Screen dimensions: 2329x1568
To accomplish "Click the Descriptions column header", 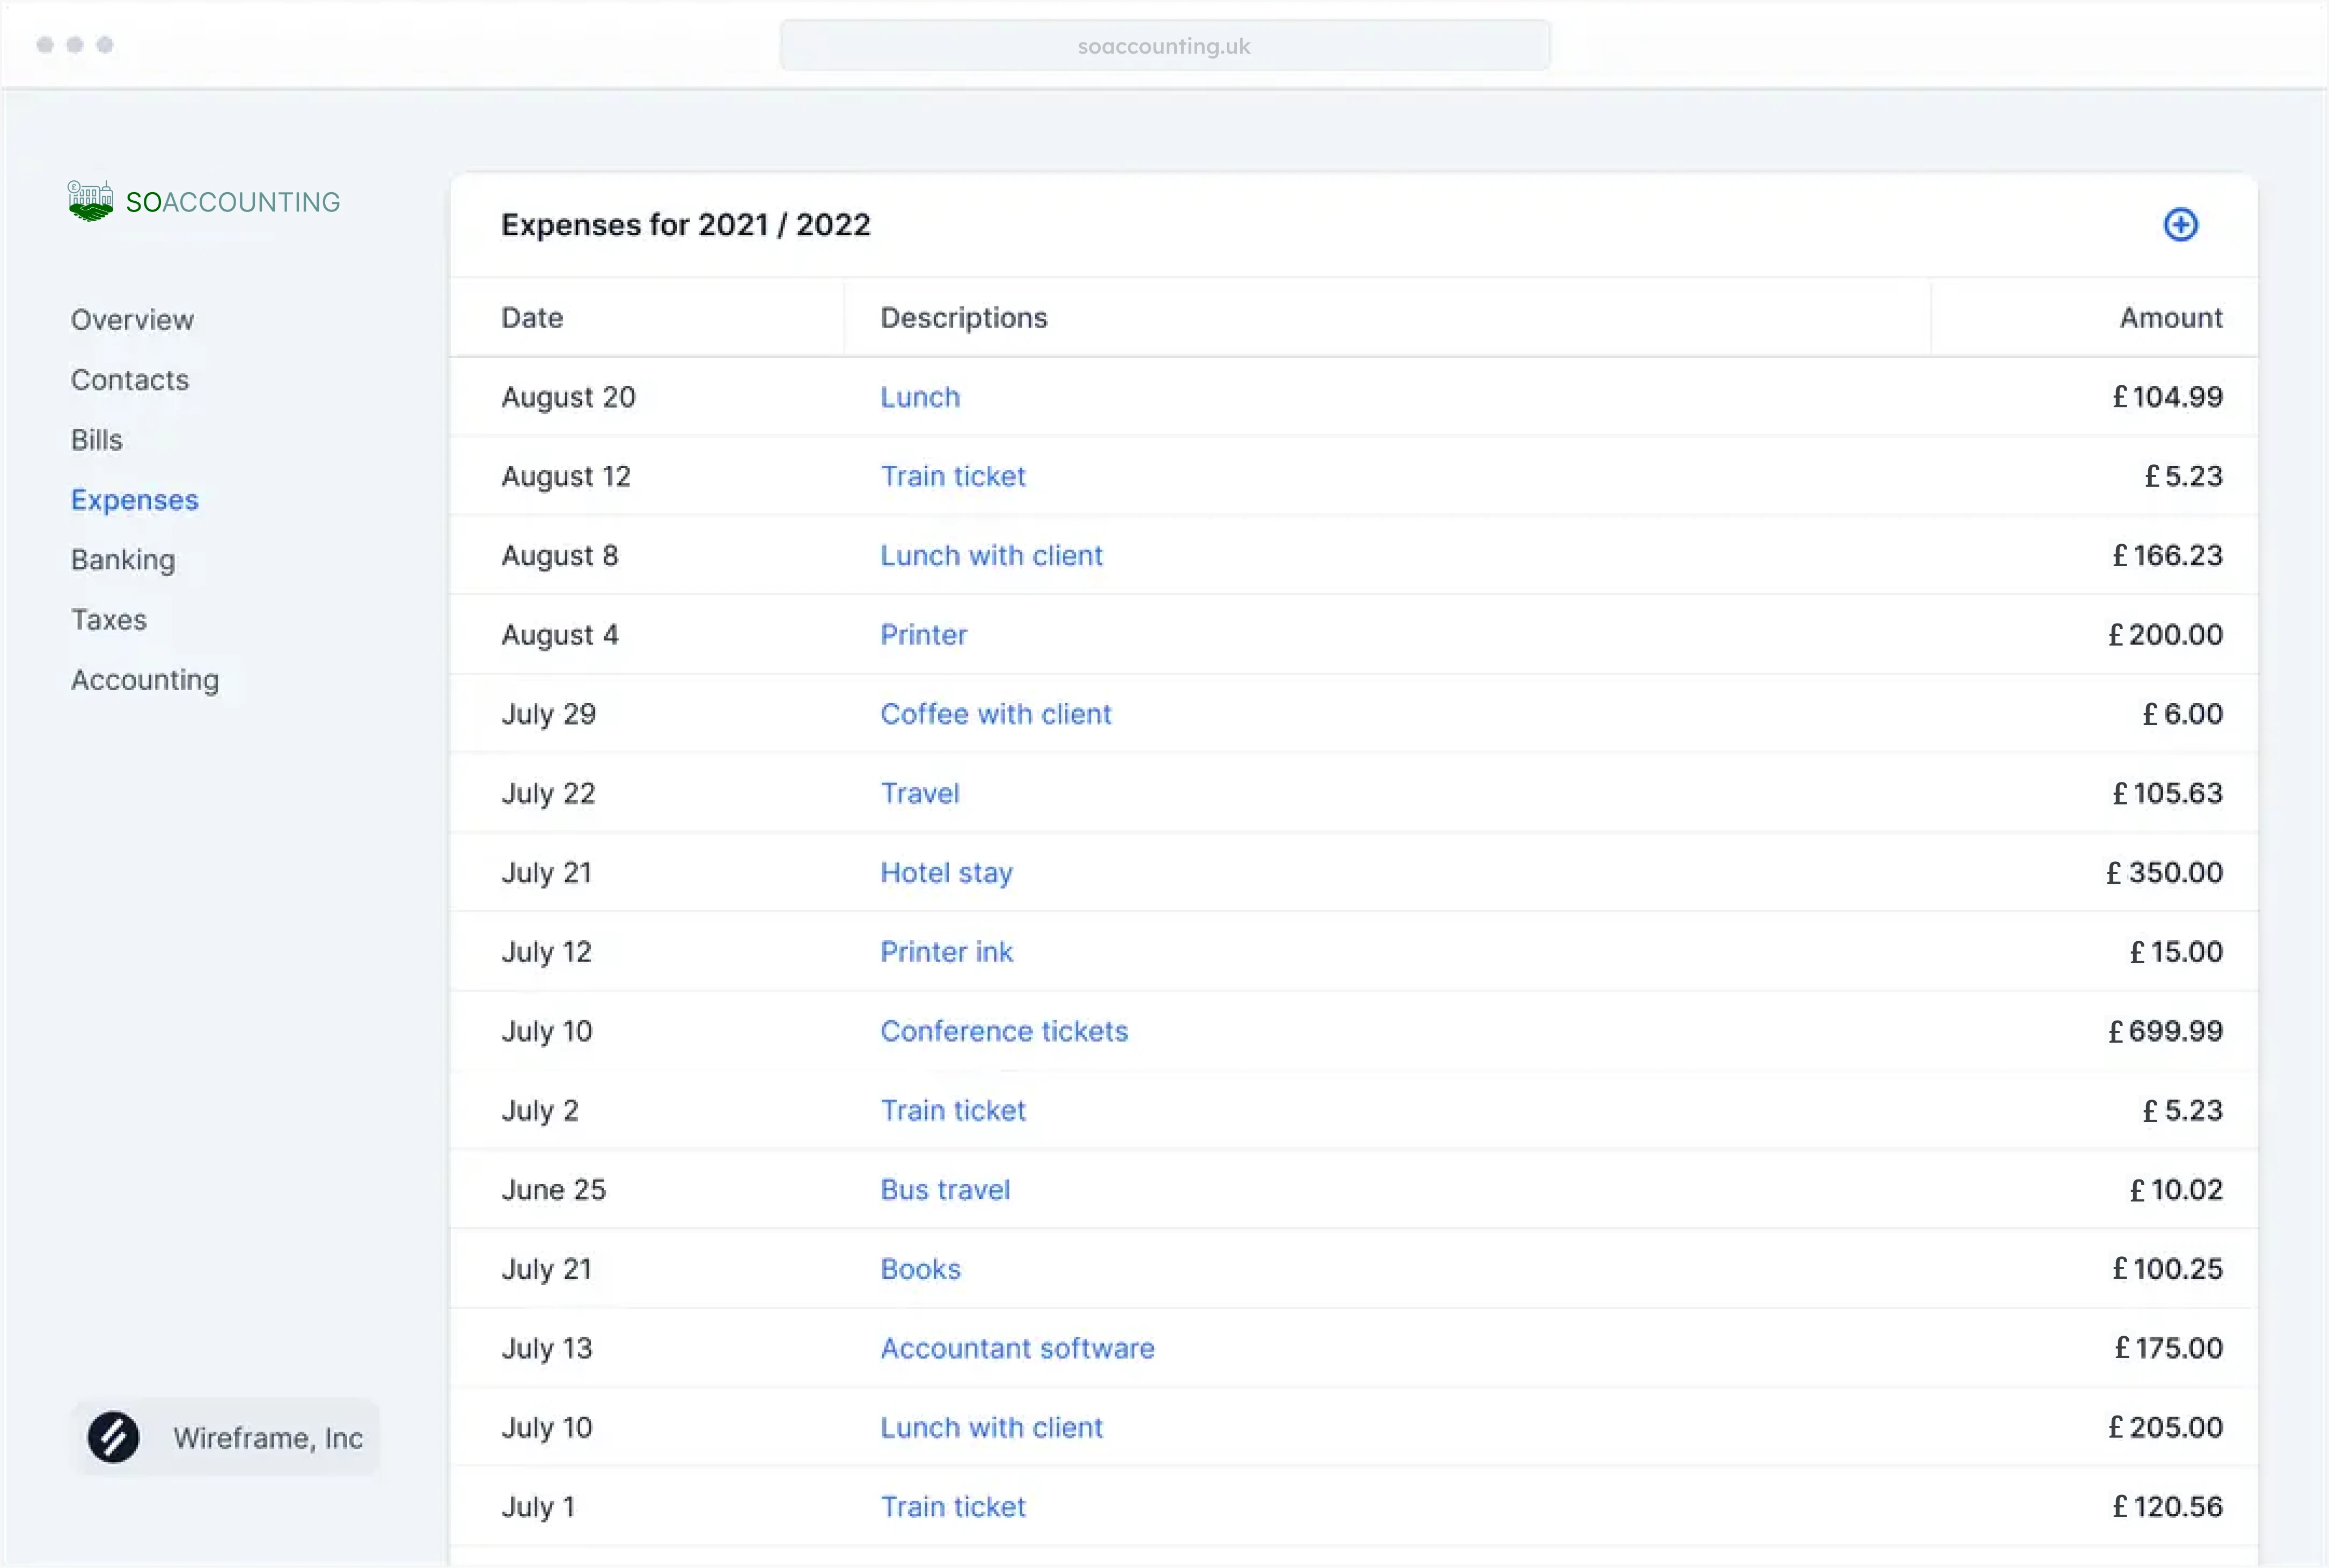I will 963,317.
